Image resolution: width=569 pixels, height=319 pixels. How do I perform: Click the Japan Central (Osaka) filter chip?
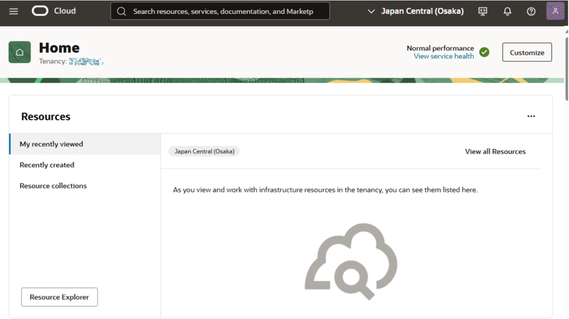coord(204,152)
